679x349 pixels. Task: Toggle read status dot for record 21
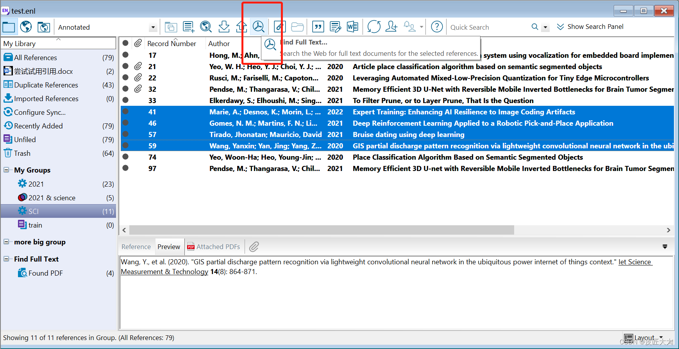[125, 66]
